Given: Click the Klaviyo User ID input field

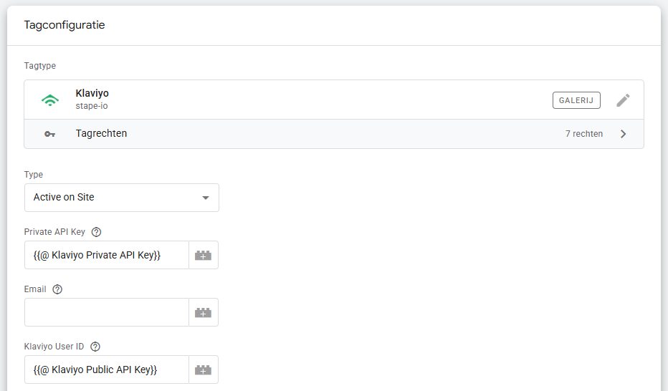Looking at the screenshot, I should tap(106, 370).
